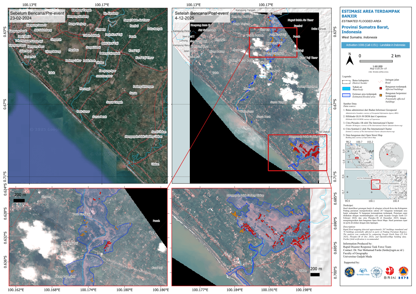Click the dotted blue circular university logo
The image size is (416, 294).
coord(376,272)
